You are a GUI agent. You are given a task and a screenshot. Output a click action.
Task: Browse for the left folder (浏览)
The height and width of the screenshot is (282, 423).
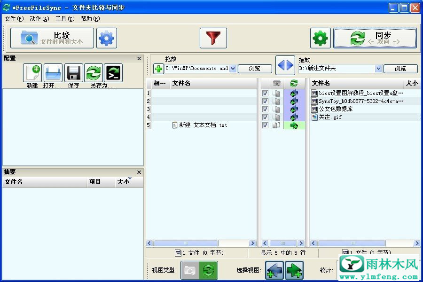click(255, 69)
